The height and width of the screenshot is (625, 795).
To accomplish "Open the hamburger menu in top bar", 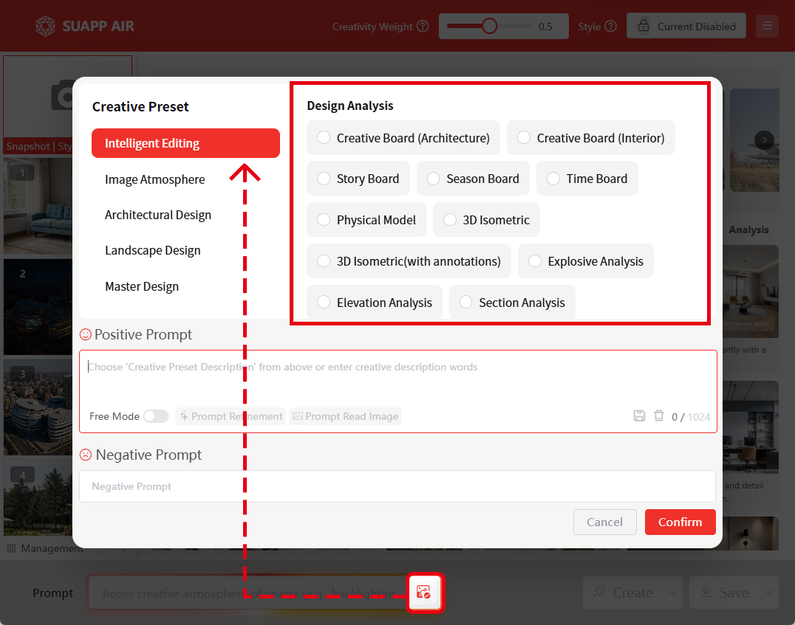I will pos(767,27).
